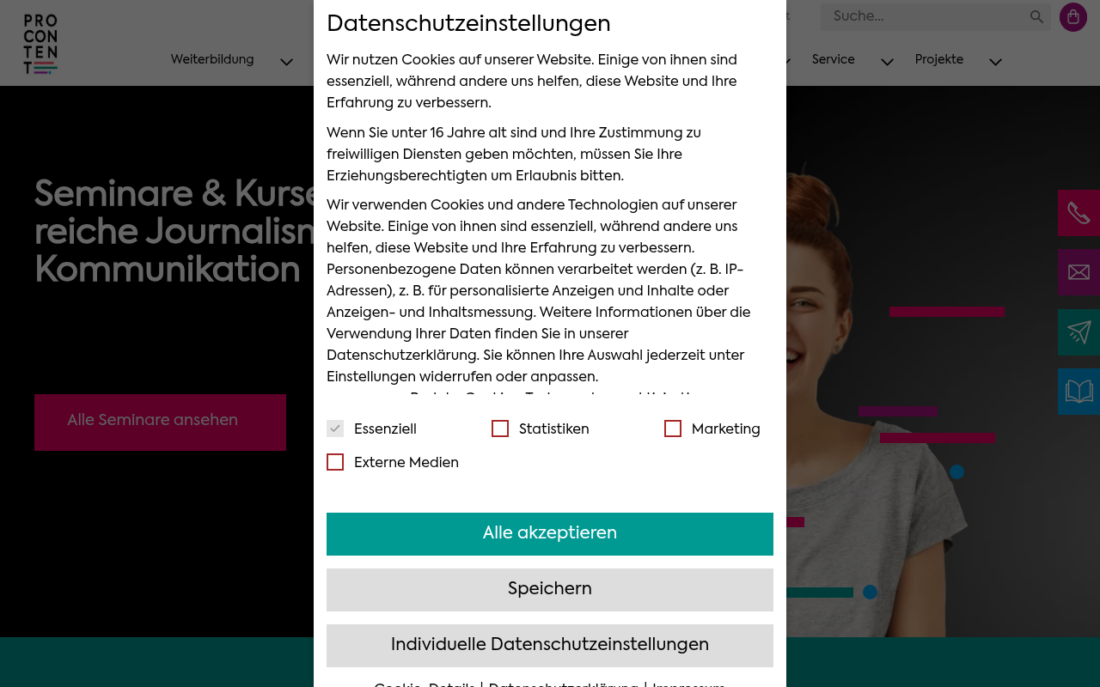Screen dimensions: 1100x687
Task: Enable the Statistiken cookie checkbox
Action: point(500,429)
